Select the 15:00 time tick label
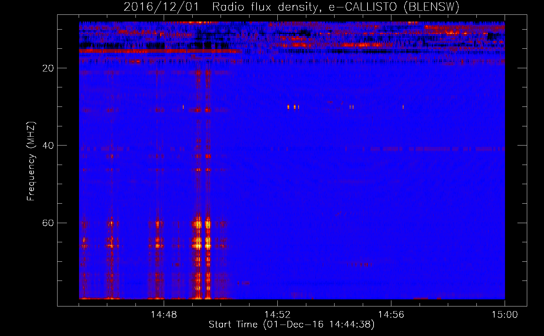 point(505,315)
